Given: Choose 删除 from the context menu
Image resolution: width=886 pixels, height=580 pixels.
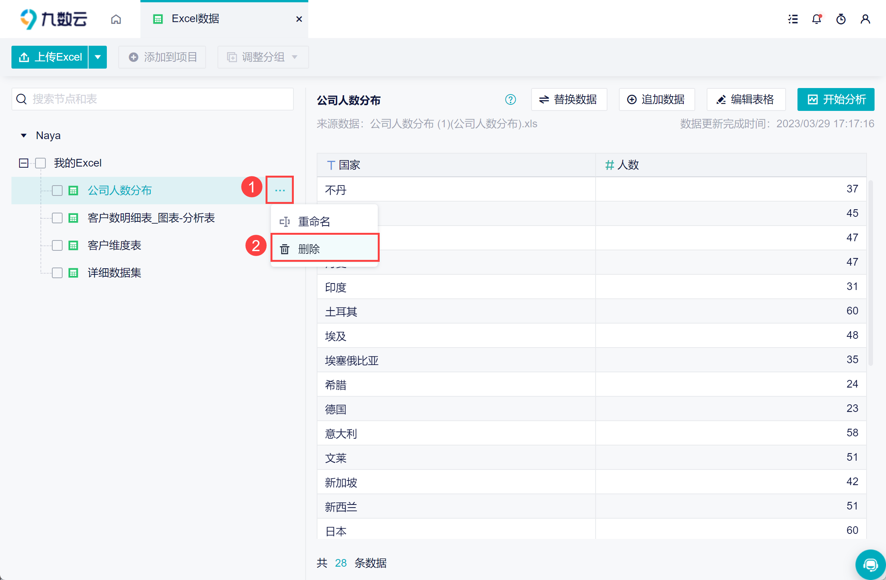Looking at the screenshot, I should (324, 249).
